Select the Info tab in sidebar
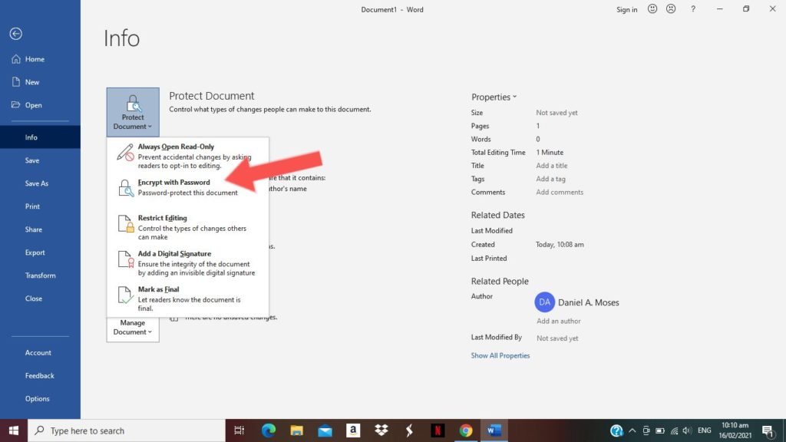 pyautogui.click(x=40, y=137)
